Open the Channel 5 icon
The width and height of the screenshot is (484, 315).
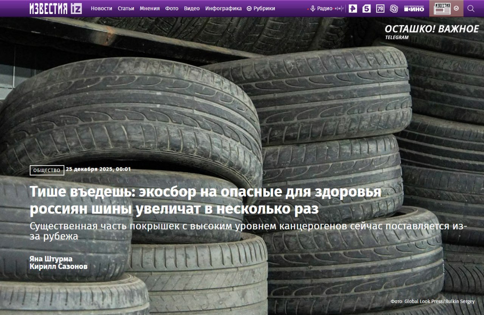point(366,8)
